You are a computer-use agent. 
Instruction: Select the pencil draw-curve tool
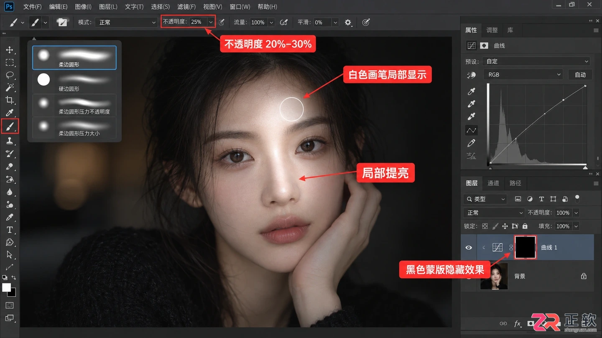(x=472, y=143)
